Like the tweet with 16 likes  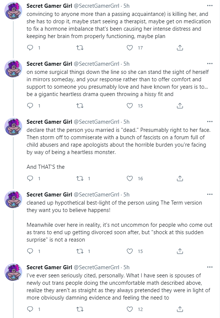[130, 178]
